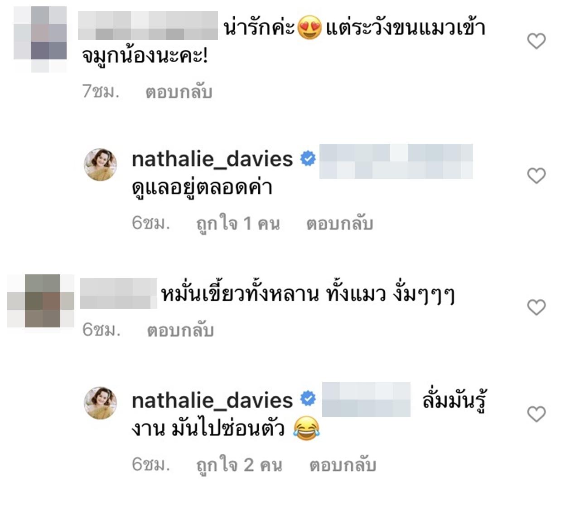Image resolution: width=580 pixels, height=507 pixels.
Task: Open blurred avatar of the third commenter
Action: coord(41,301)
